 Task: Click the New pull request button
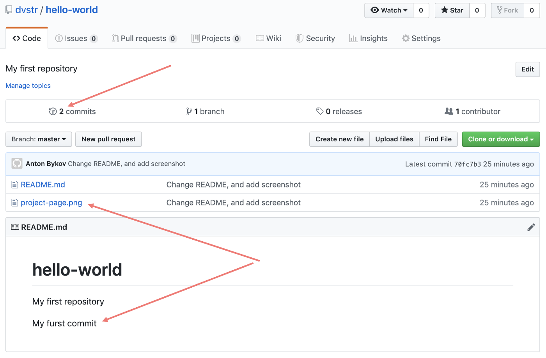[108, 139]
